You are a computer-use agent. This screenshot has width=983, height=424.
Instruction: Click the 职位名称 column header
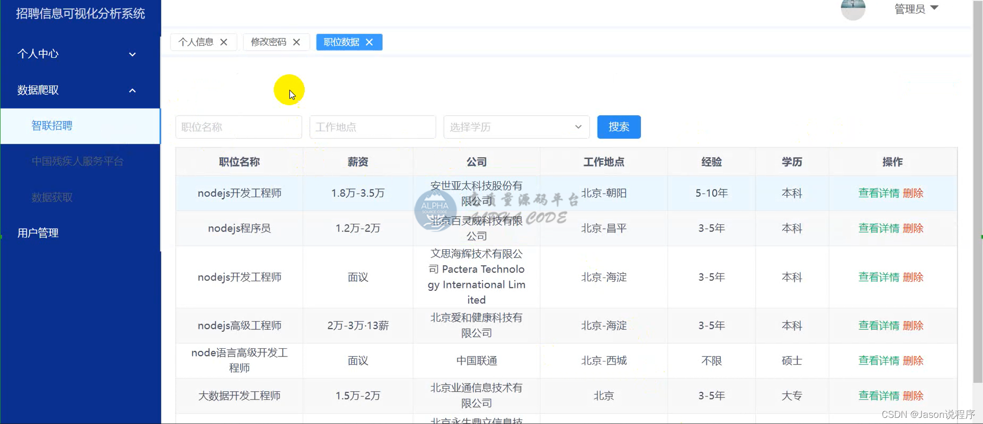point(240,162)
